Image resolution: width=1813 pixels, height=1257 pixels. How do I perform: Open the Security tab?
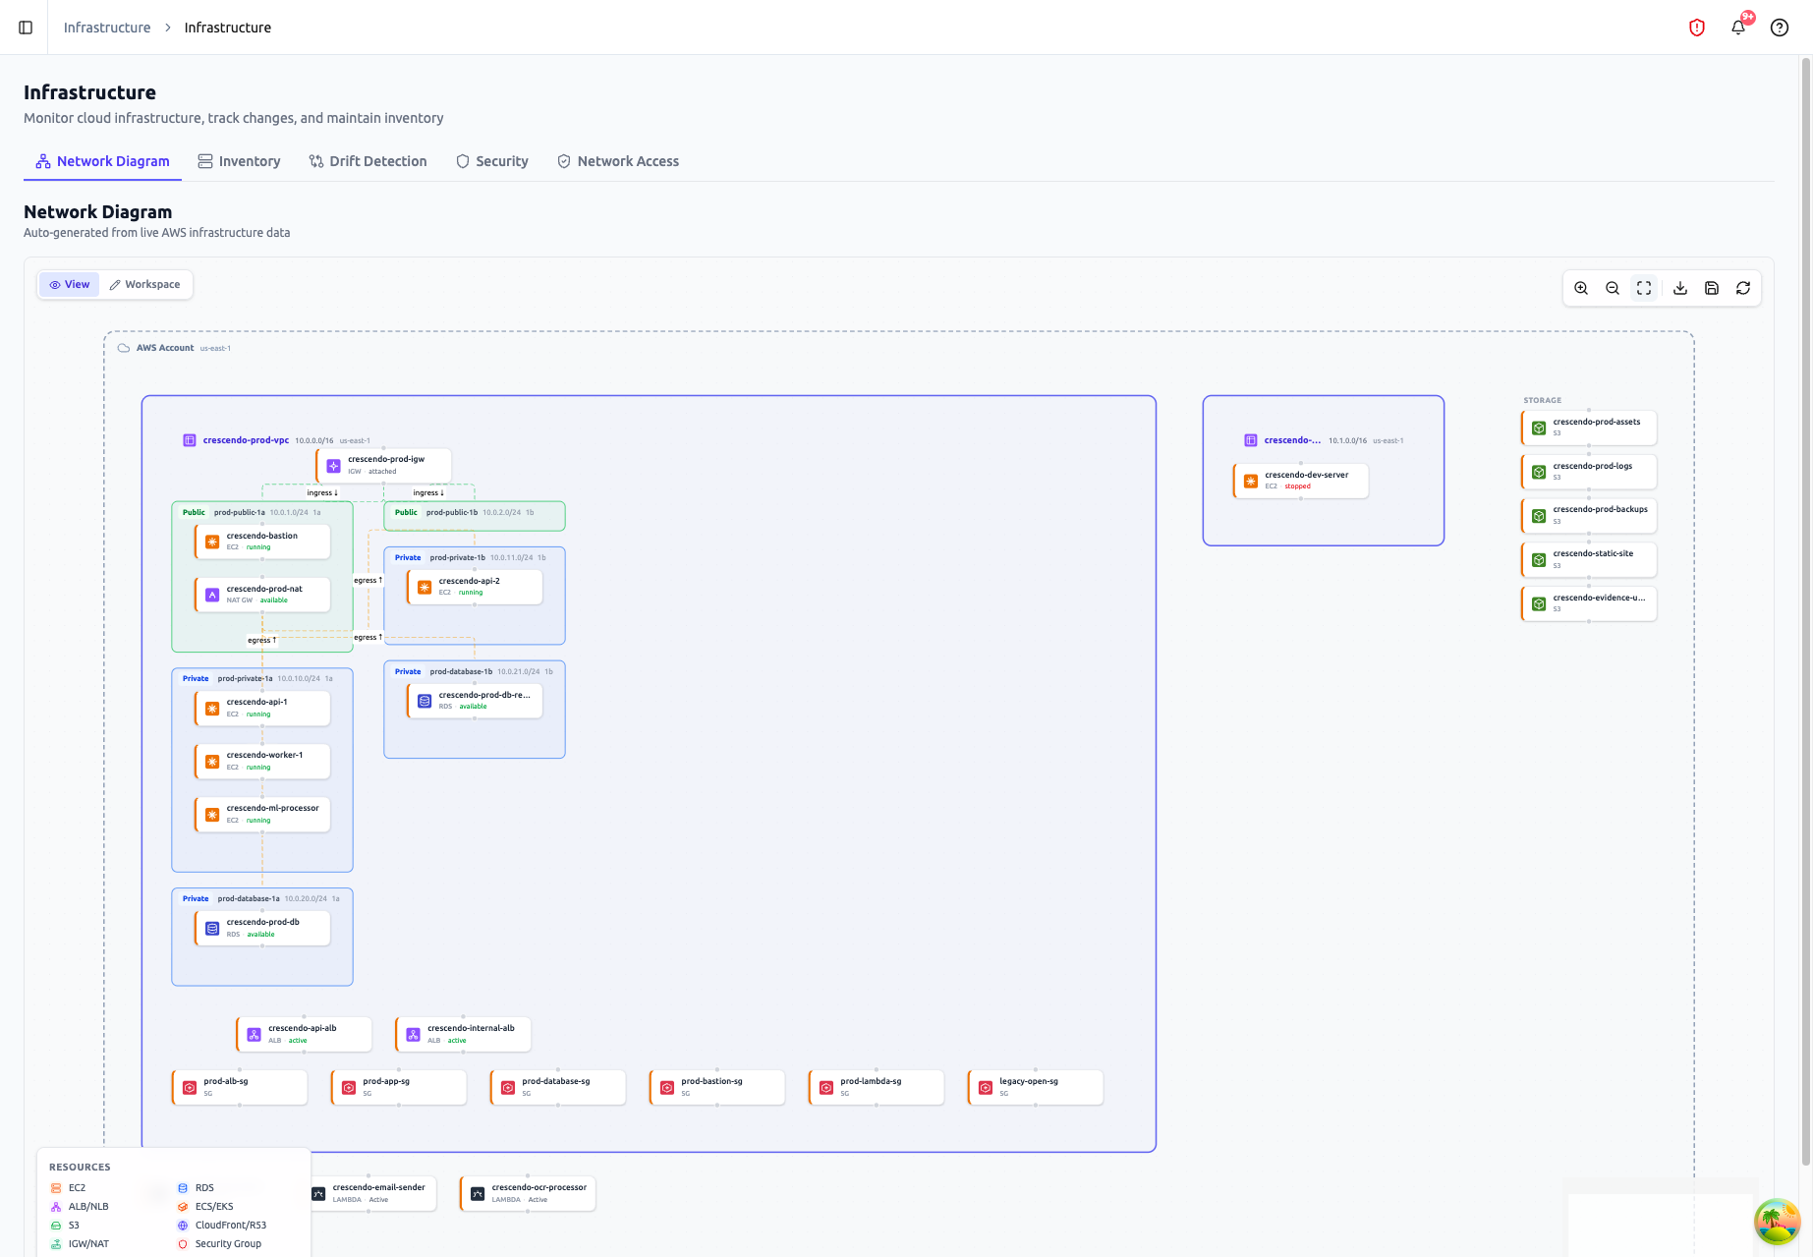[x=492, y=161]
